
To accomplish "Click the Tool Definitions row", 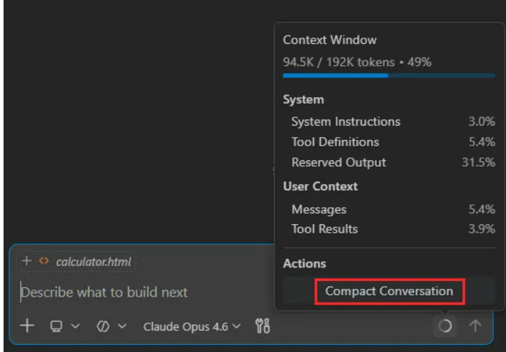I will pos(388,142).
